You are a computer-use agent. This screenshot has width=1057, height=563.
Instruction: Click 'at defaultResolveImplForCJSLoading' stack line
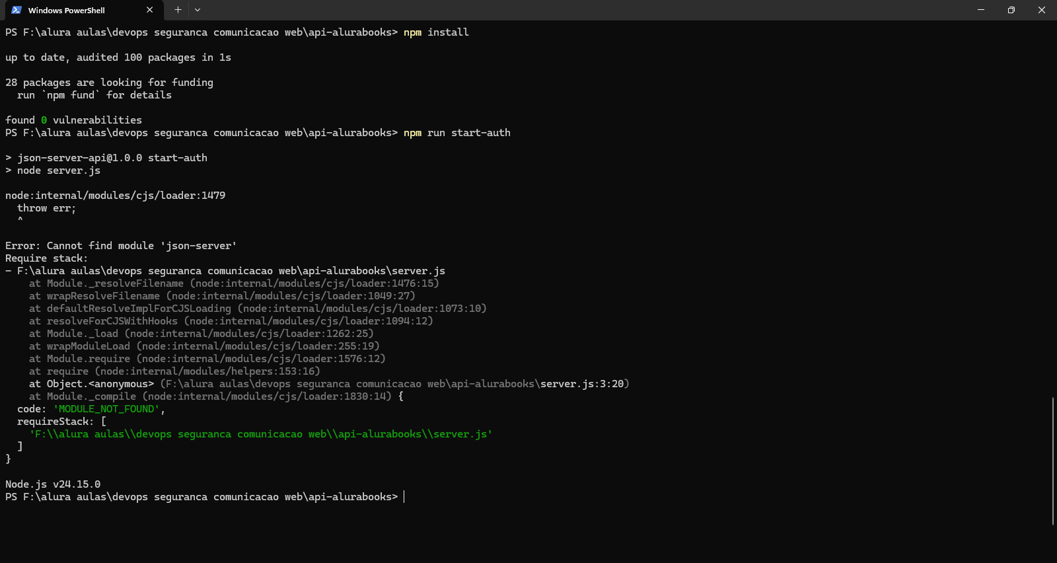tap(258, 309)
